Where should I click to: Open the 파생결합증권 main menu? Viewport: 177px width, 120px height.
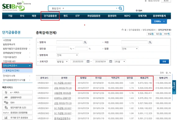click(94, 16)
